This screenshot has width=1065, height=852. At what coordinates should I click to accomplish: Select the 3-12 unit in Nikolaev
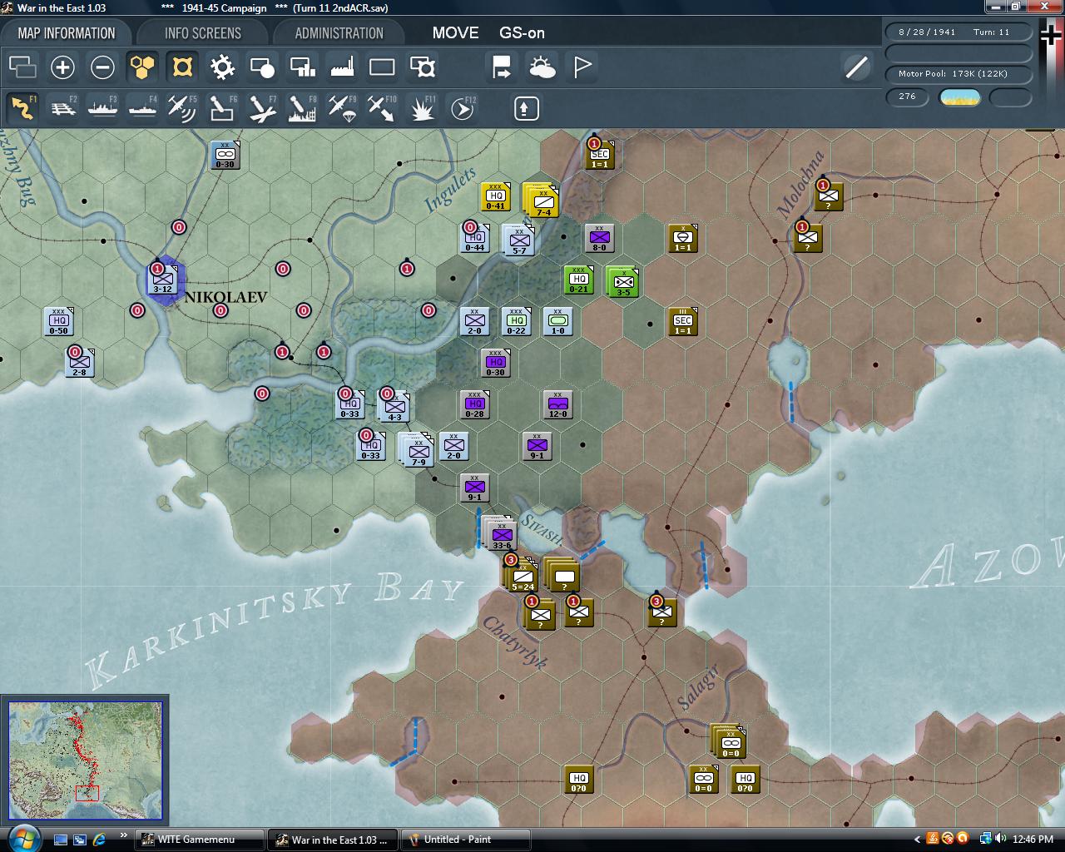click(163, 280)
